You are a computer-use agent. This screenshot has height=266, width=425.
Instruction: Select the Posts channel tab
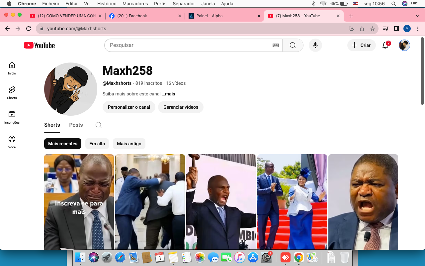coord(76,125)
